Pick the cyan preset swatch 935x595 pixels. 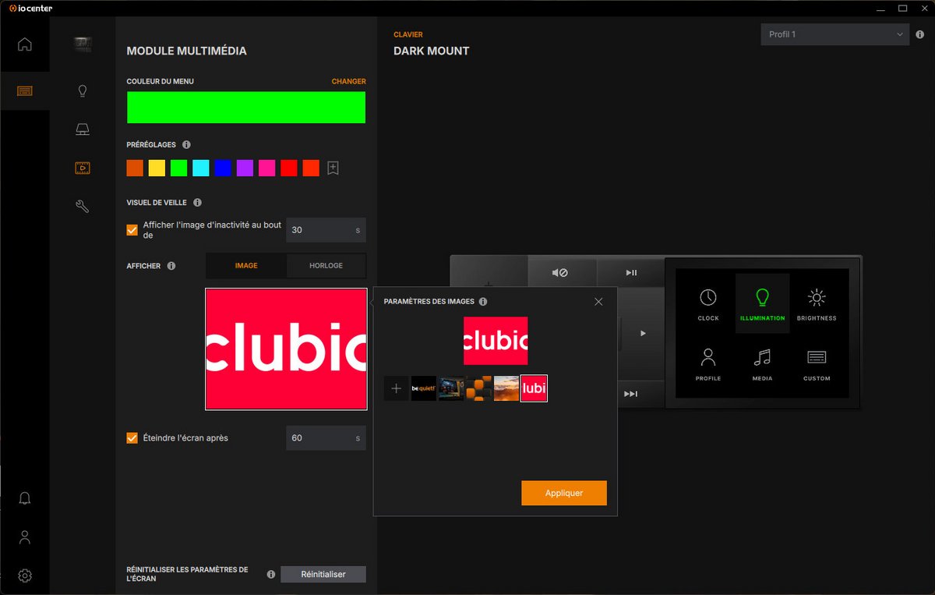[x=201, y=168]
